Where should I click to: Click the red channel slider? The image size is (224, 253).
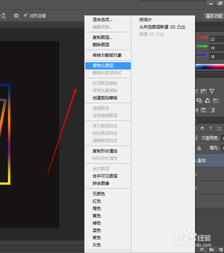coord(201,38)
